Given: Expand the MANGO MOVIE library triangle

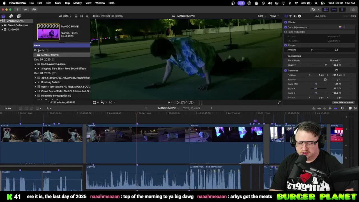Looking at the screenshot, I should [x=1, y=21].
